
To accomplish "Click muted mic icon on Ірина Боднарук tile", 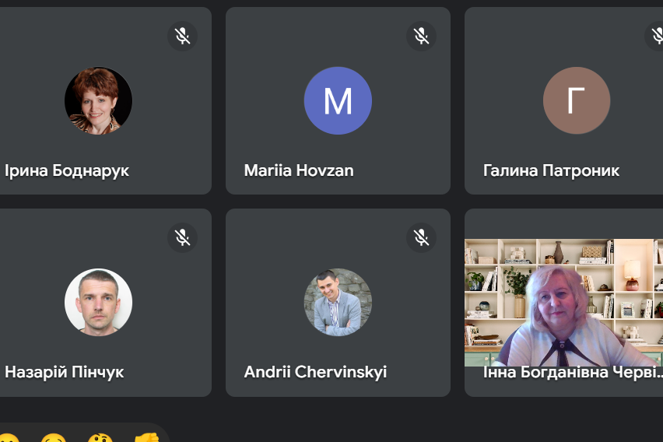I will pos(182,36).
